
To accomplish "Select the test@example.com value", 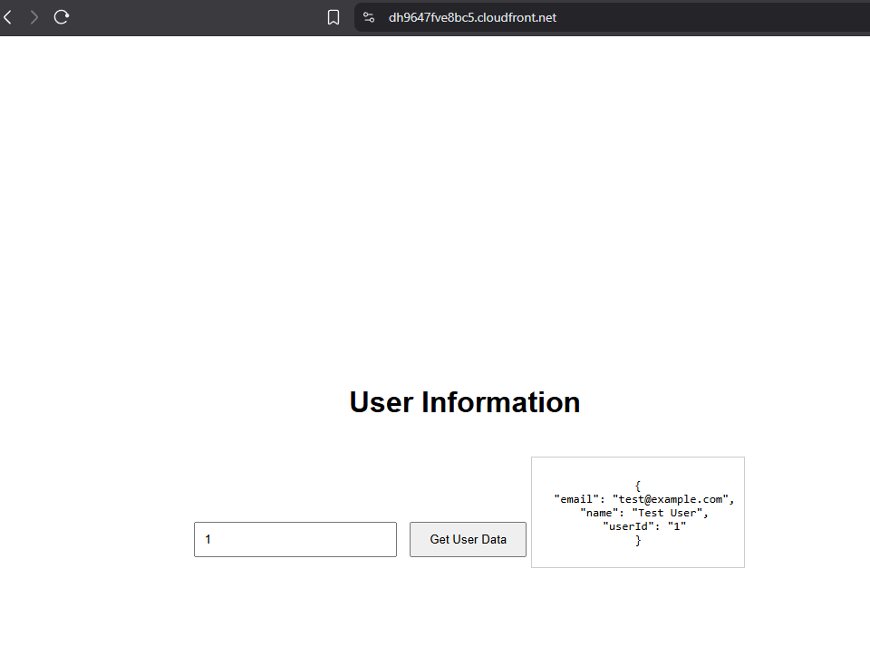I will pyautogui.click(x=671, y=499).
